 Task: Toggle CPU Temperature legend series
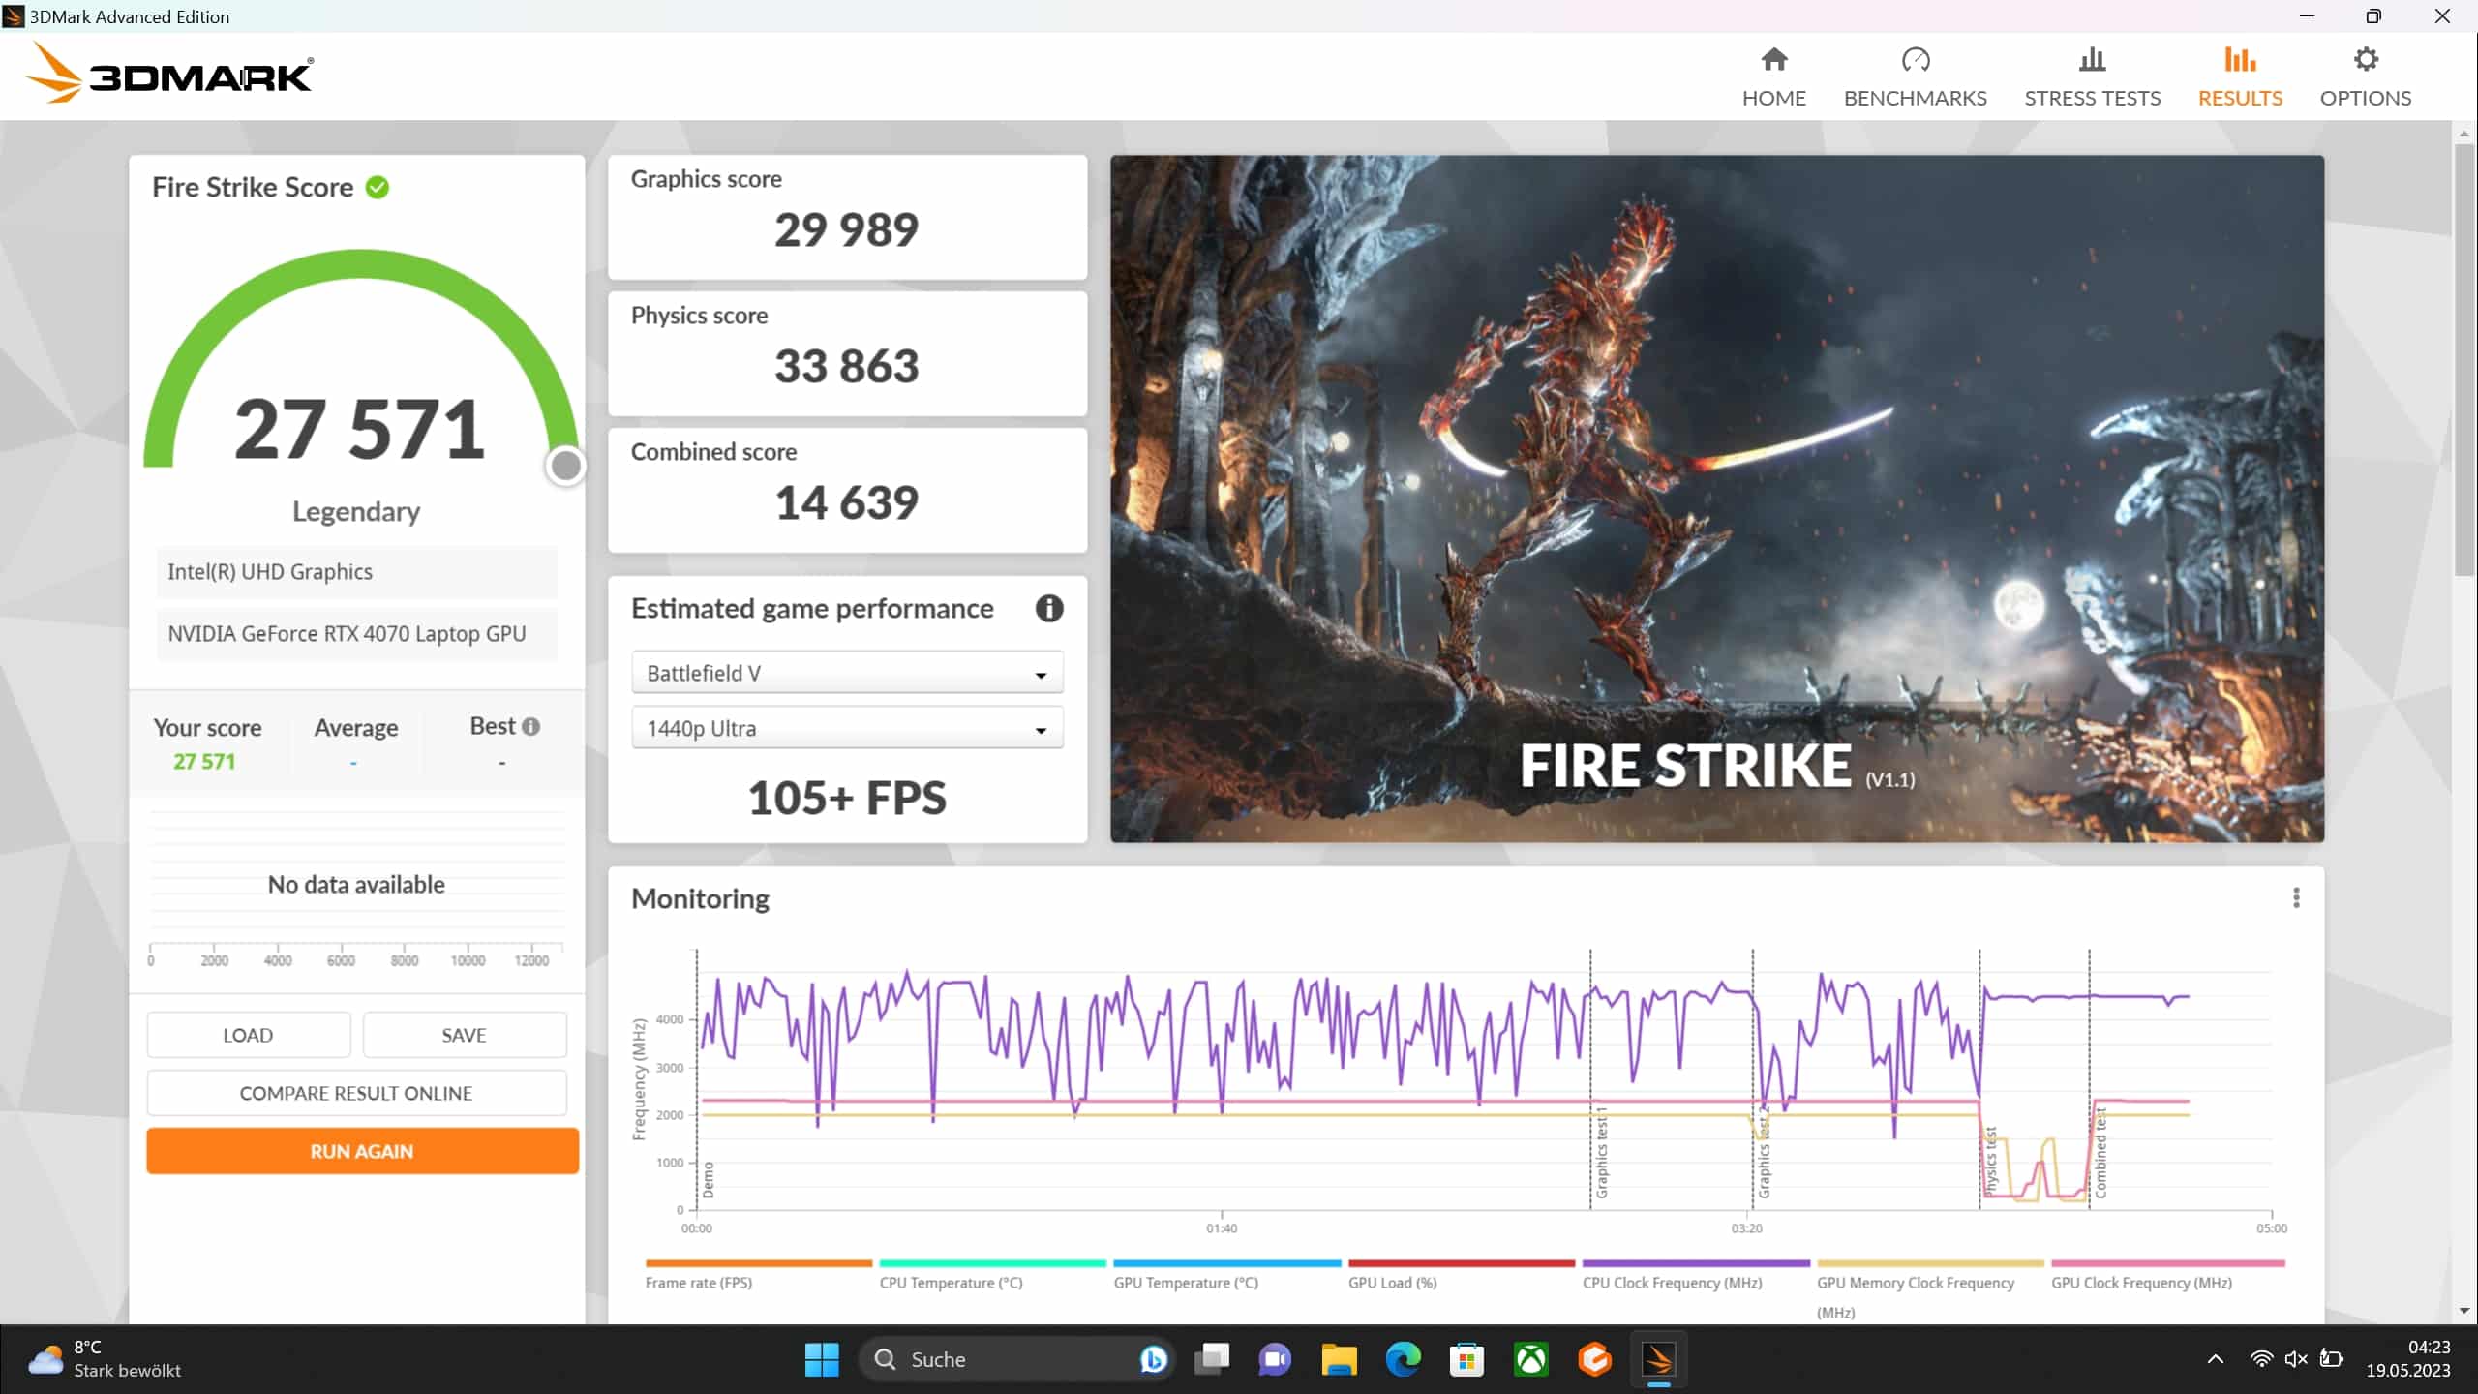951,1282
